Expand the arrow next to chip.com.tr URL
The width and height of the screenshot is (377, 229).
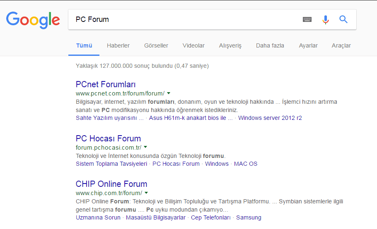[x=146, y=193]
